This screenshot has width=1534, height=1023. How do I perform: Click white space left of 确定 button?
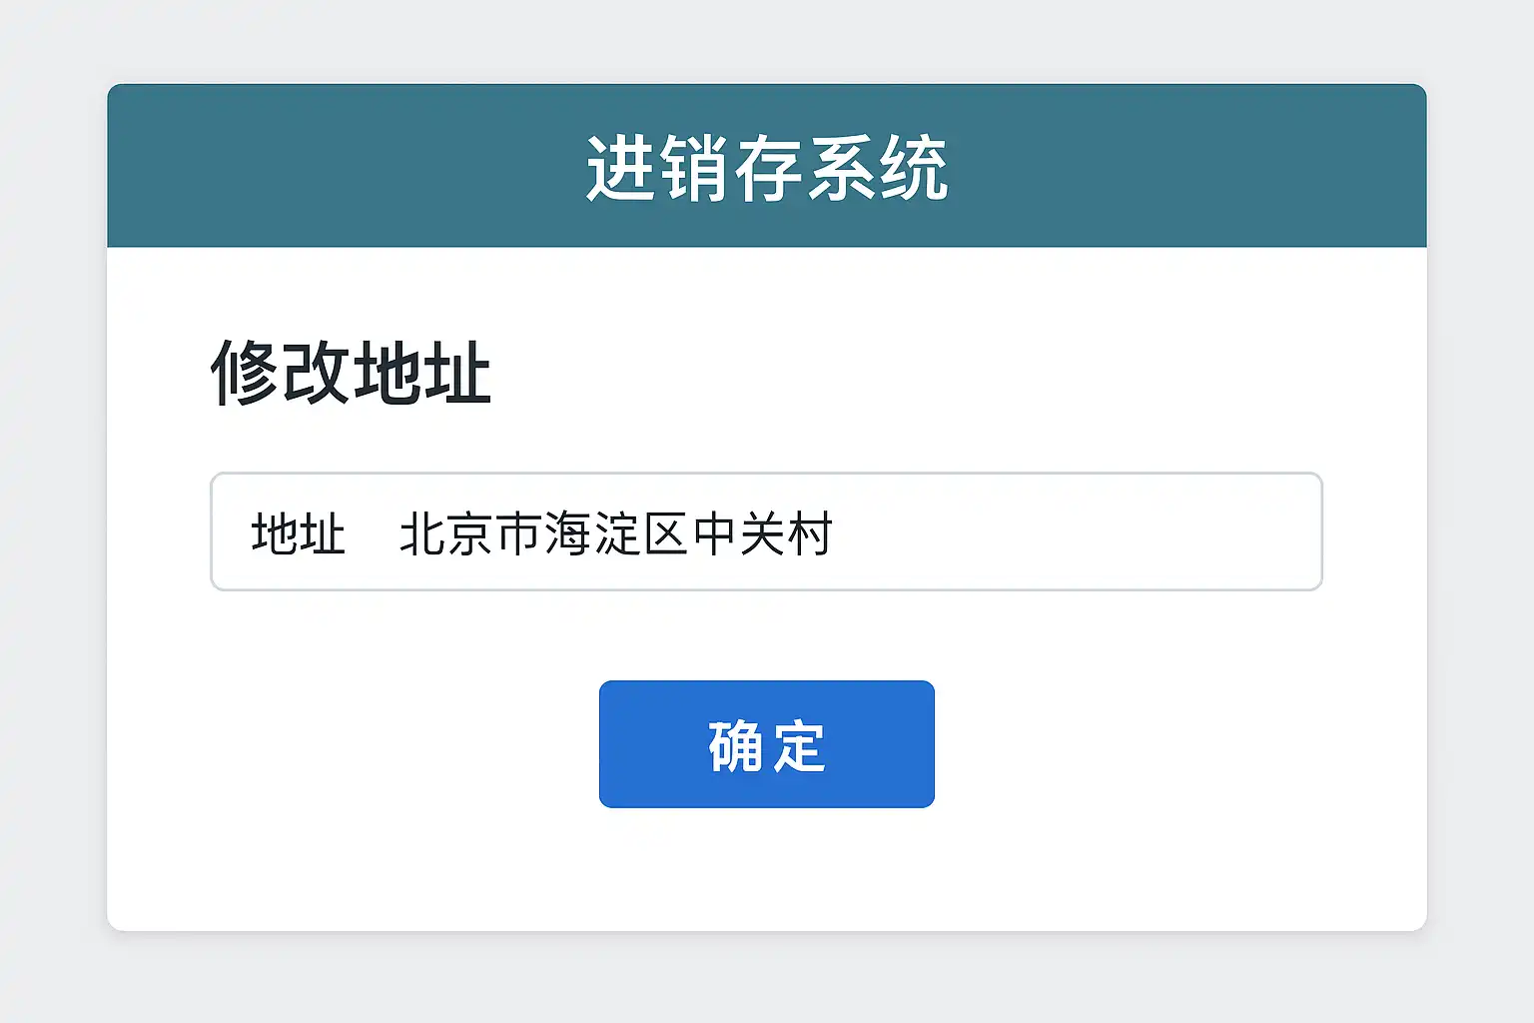[x=399, y=744]
